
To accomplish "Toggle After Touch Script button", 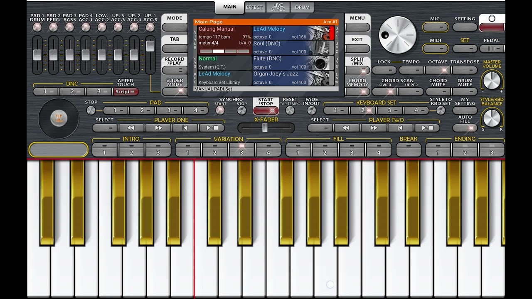I will pyautogui.click(x=125, y=92).
